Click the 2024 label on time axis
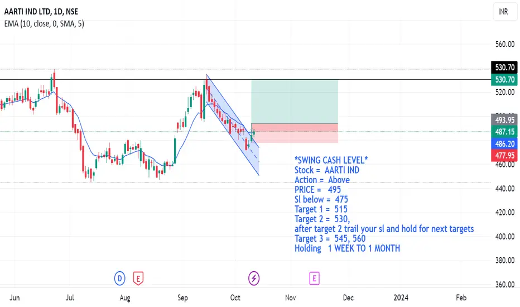 (401, 298)
